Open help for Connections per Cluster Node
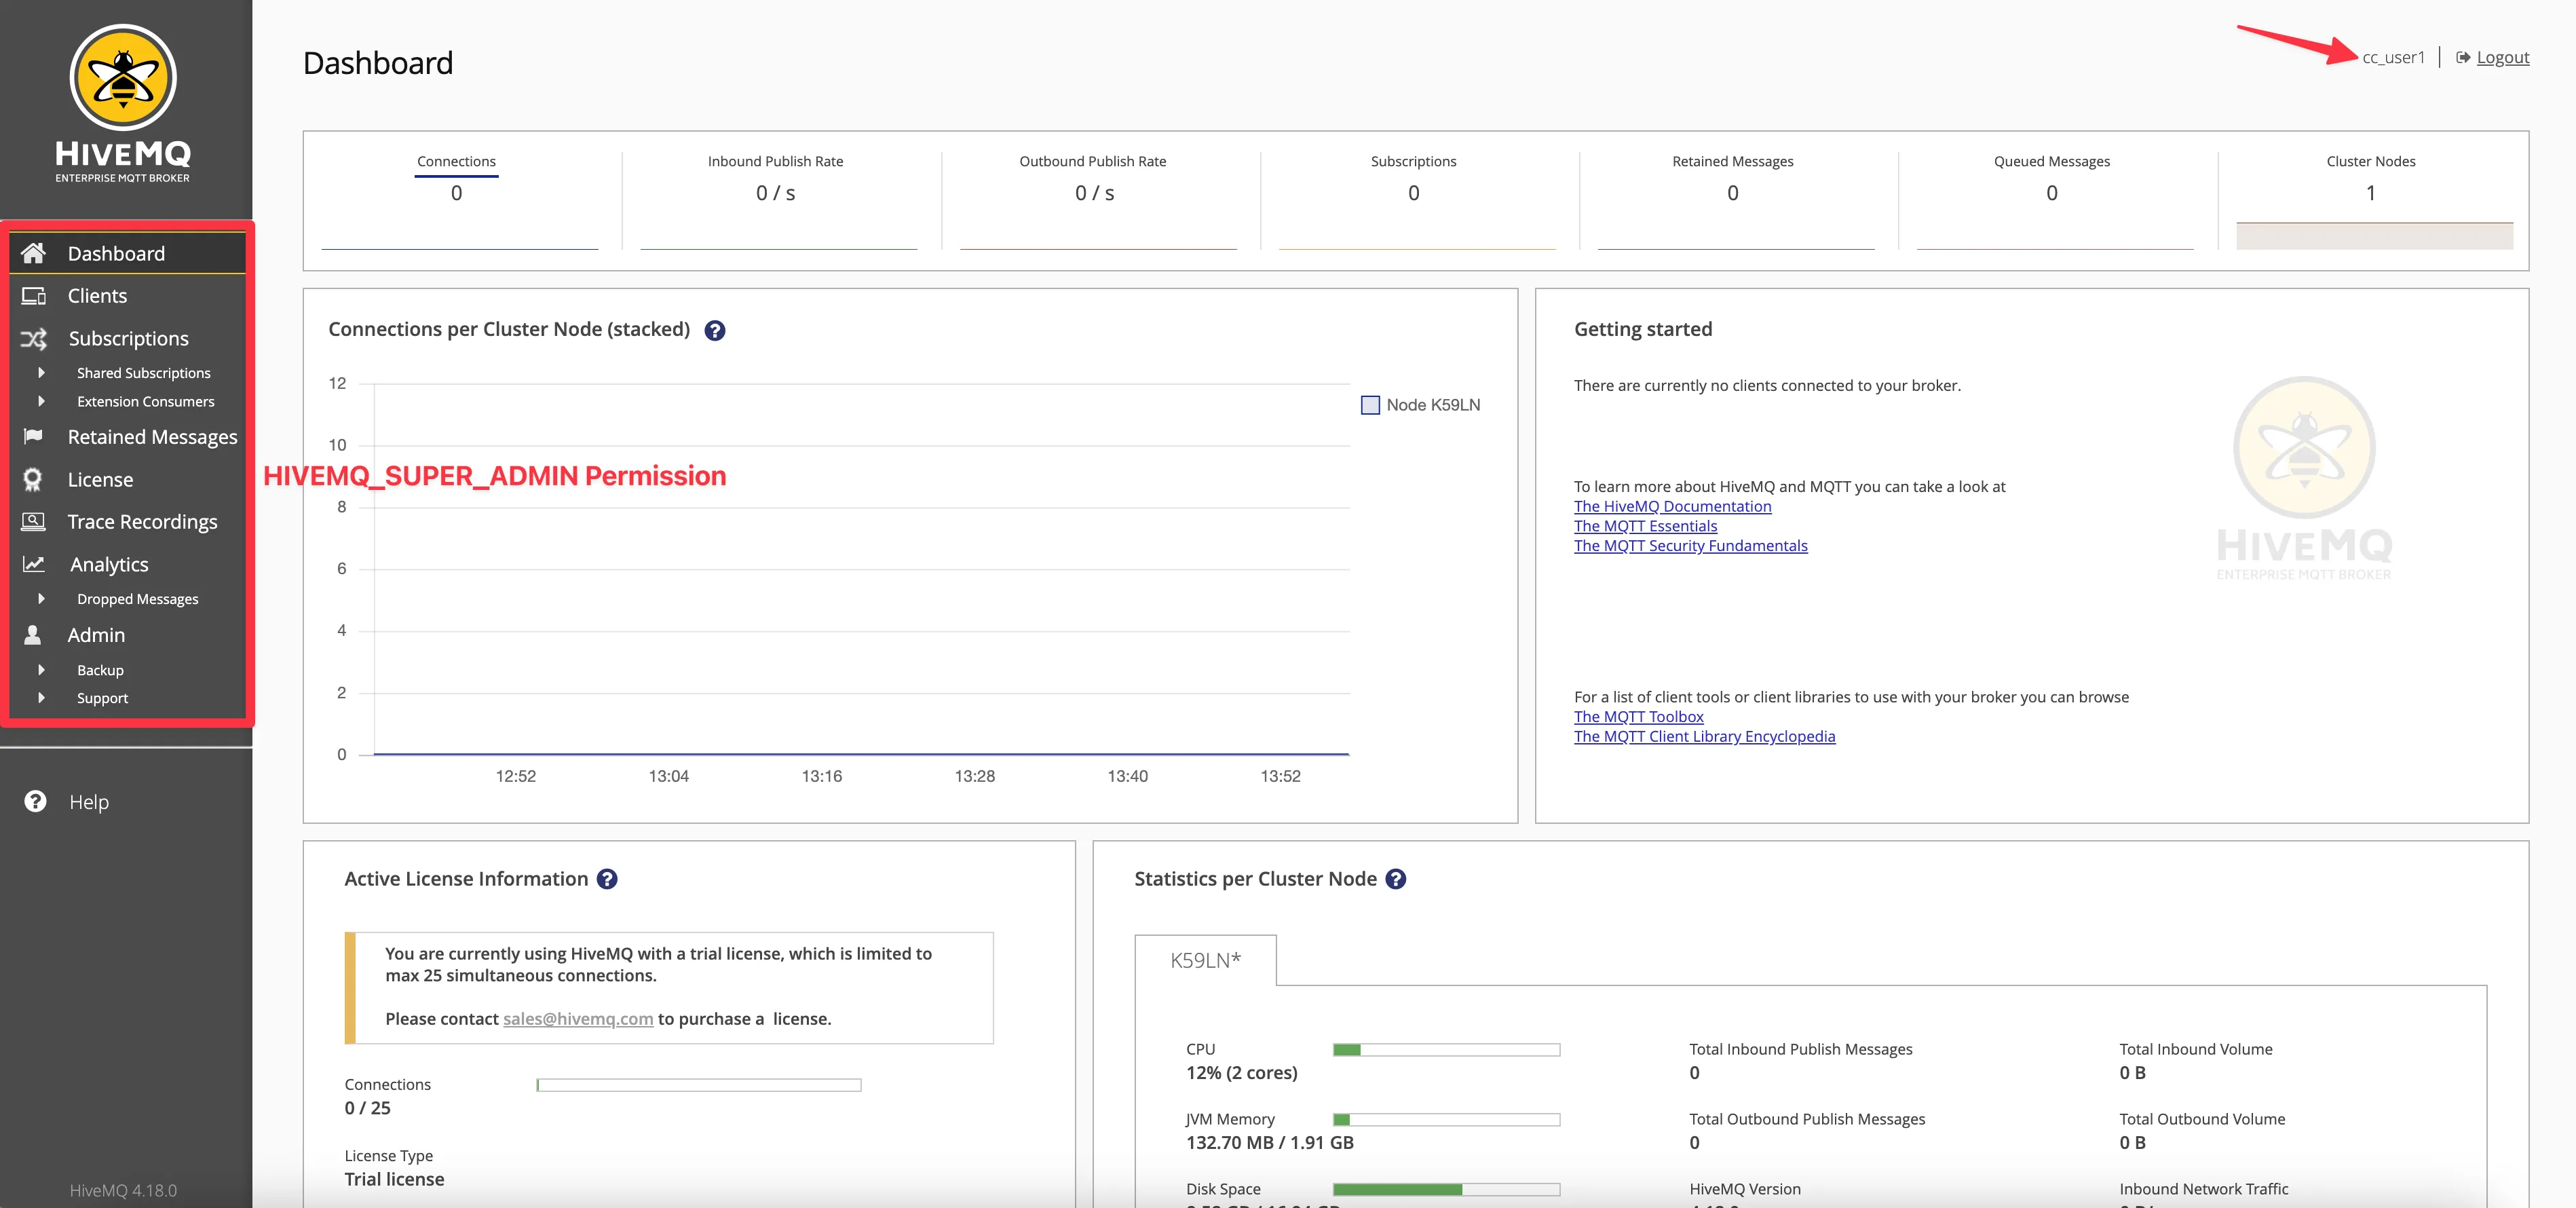The height and width of the screenshot is (1208, 2576). click(714, 331)
